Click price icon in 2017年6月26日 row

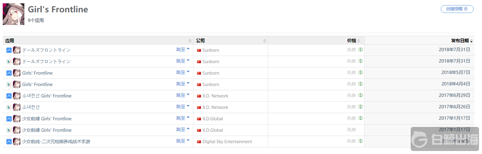click(360, 107)
